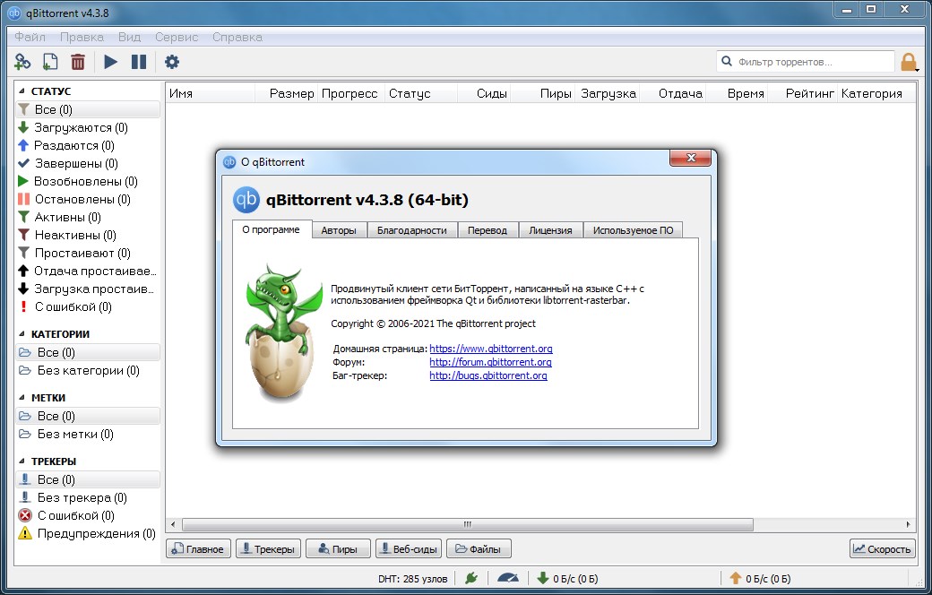Image resolution: width=932 pixels, height=595 pixels.
Task: Switch to the Лицензия tab
Action: point(550,230)
